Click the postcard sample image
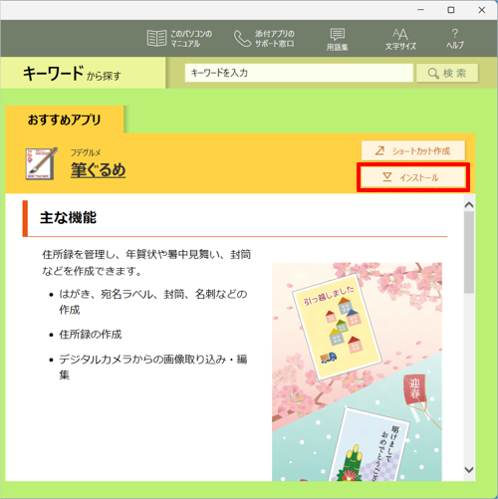Viewport: 498px width, 499px height. (x=357, y=372)
